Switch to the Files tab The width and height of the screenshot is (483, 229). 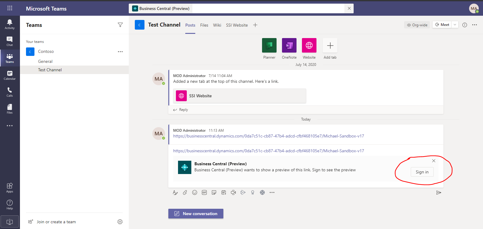[x=204, y=25]
